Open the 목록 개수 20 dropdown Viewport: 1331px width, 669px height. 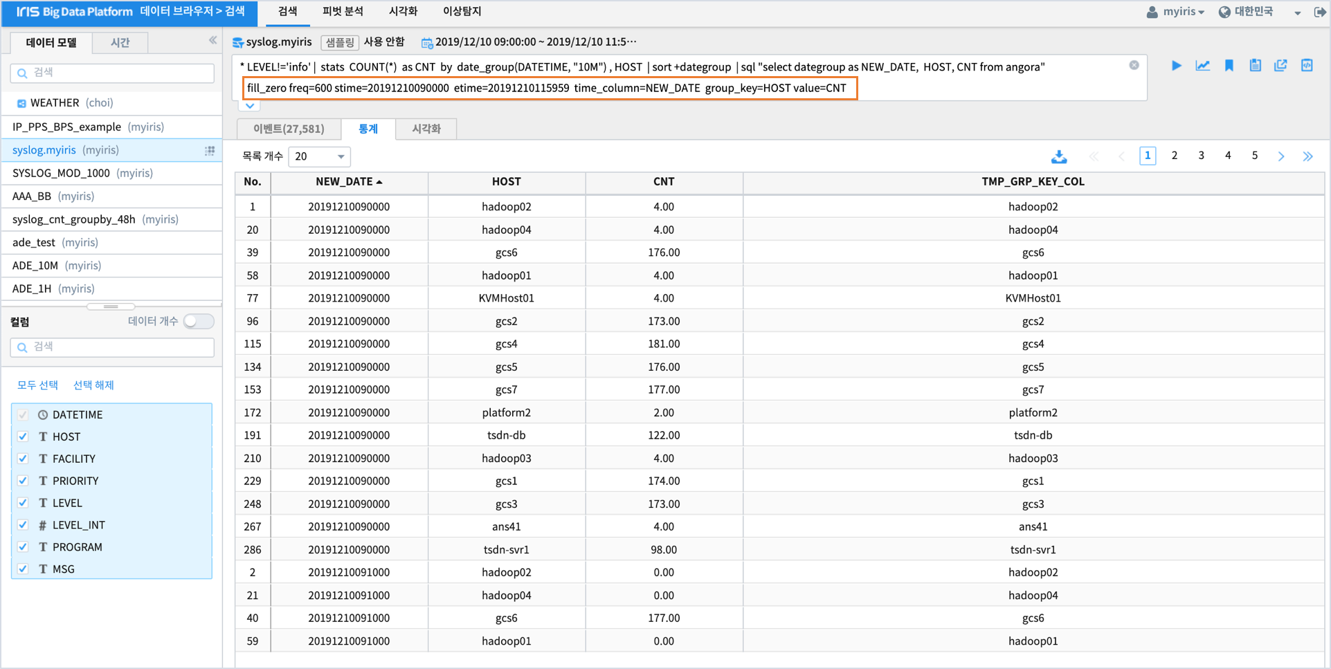pos(319,156)
